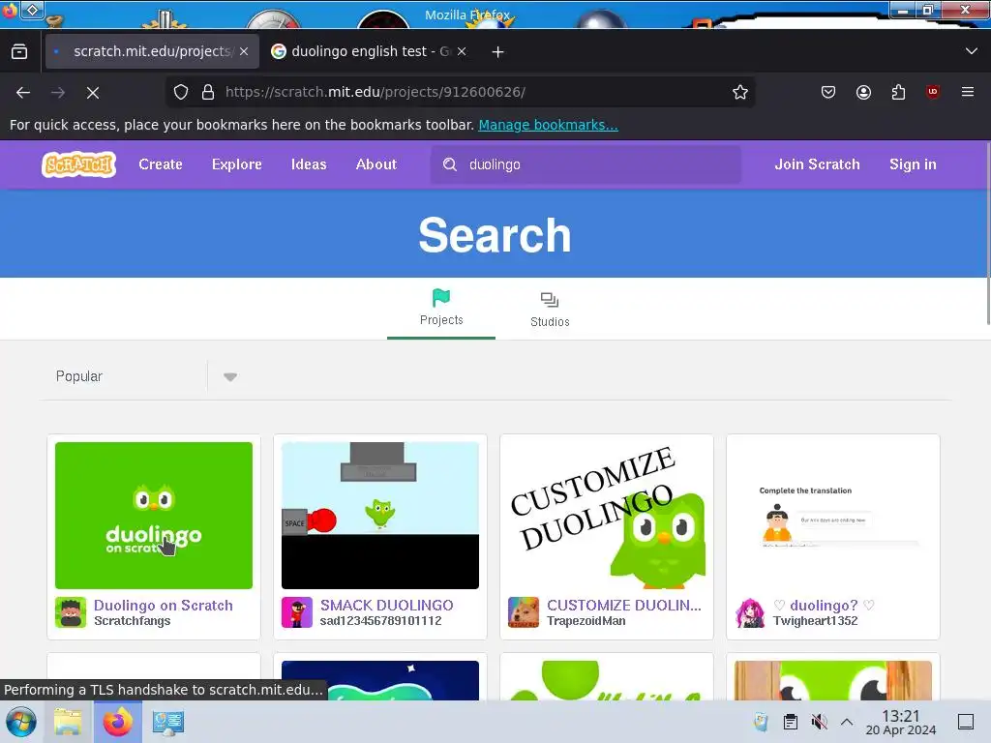Viewport: 991px width, 743px height.
Task: Click the sad123456789101112 author name
Action: (380, 621)
